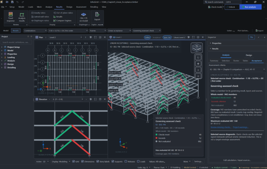Expand Plan view to fullscreen
This screenshot has height=169, width=267.
[x=95, y=37]
